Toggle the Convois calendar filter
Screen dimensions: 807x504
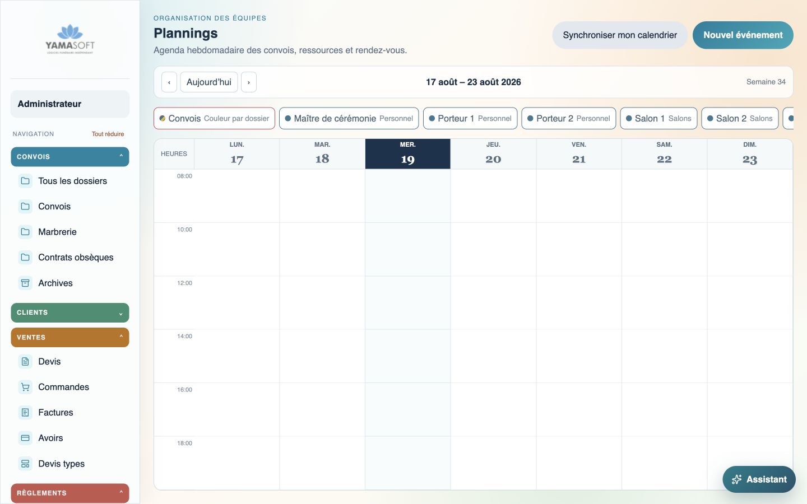(x=214, y=118)
